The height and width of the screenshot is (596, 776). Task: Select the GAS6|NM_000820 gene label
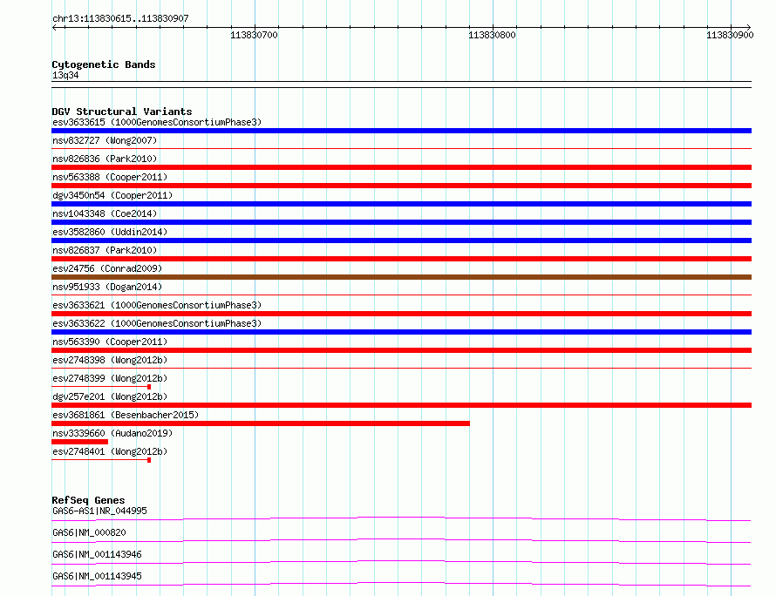89,532
